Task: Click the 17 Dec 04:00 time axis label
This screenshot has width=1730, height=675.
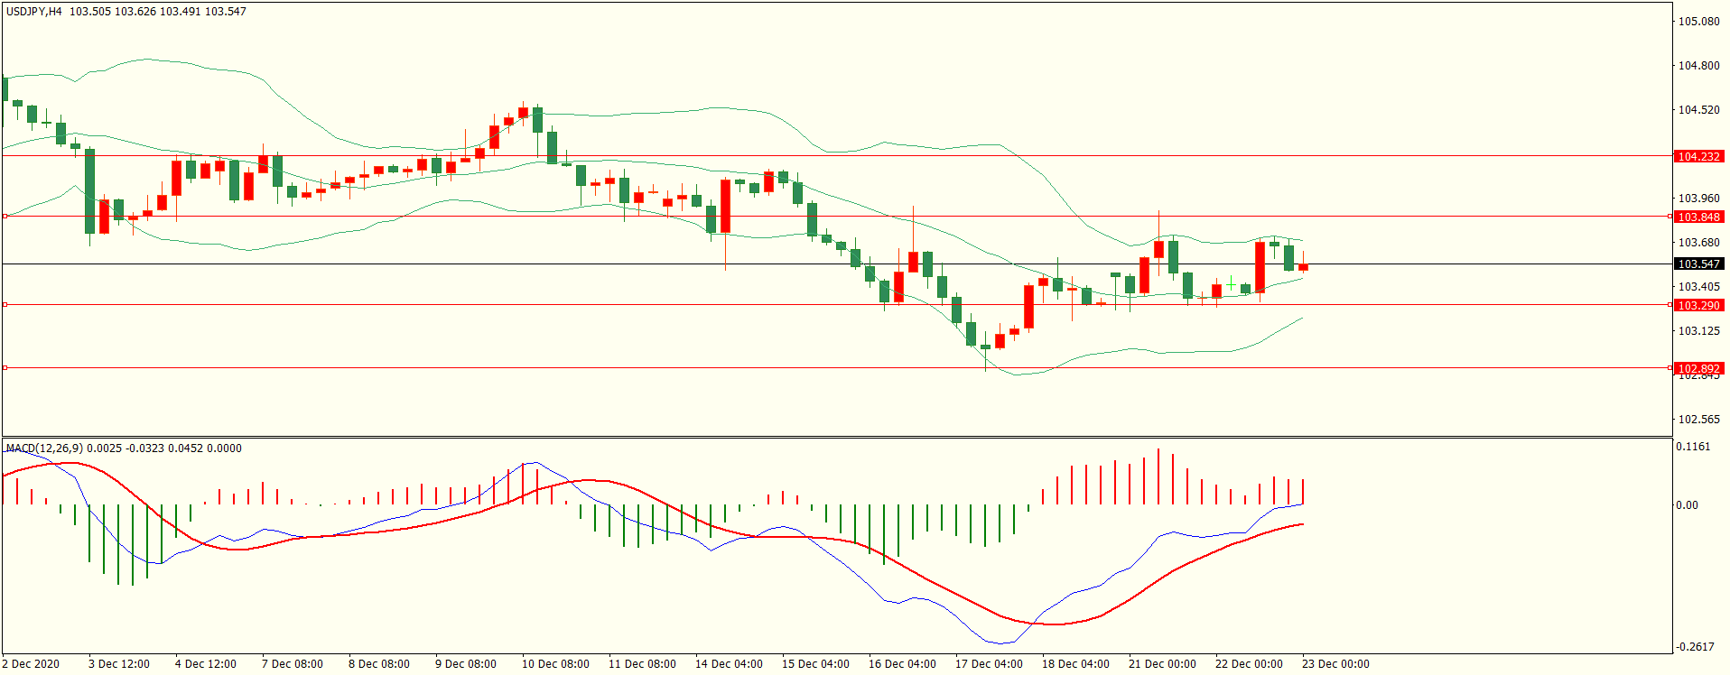Action: (x=989, y=664)
